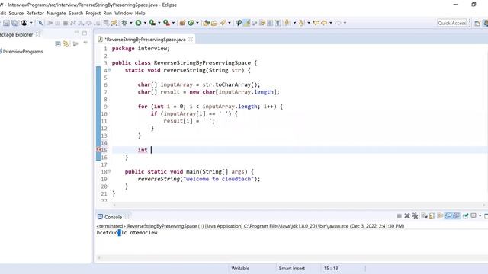Click the Terminate square icon in Console

(400, 216)
